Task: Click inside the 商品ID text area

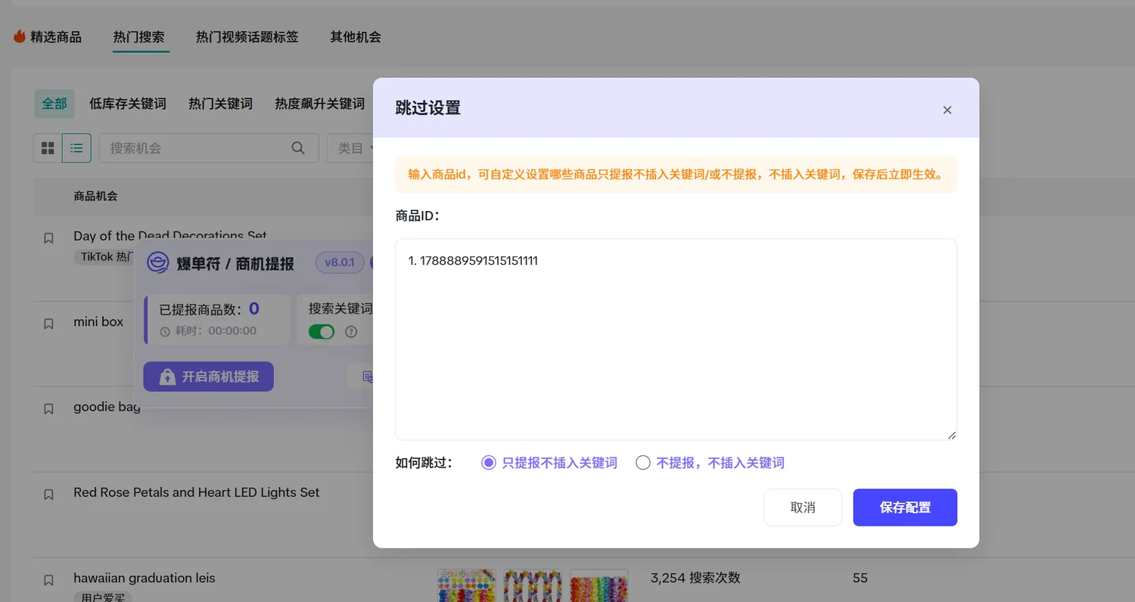Action: (x=676, y=340)
